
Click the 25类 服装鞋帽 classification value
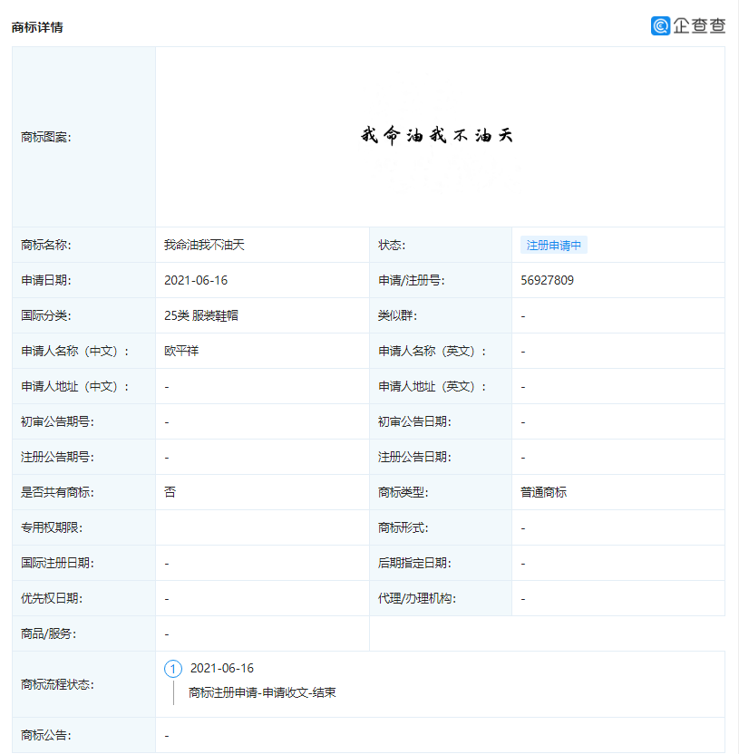(x=201, y=316)
